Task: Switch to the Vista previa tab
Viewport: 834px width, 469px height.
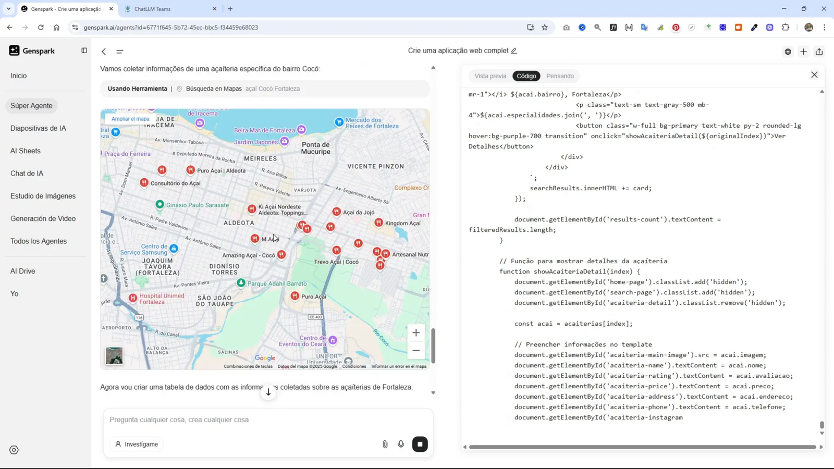Action: [489, 76]
